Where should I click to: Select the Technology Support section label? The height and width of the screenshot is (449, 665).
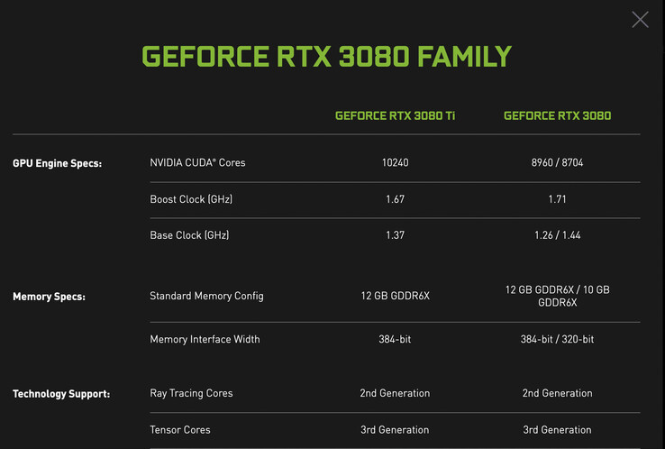(x=61, y=394)
